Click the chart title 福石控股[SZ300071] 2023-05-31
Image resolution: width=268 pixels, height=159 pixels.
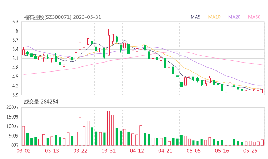click(62, 17)
